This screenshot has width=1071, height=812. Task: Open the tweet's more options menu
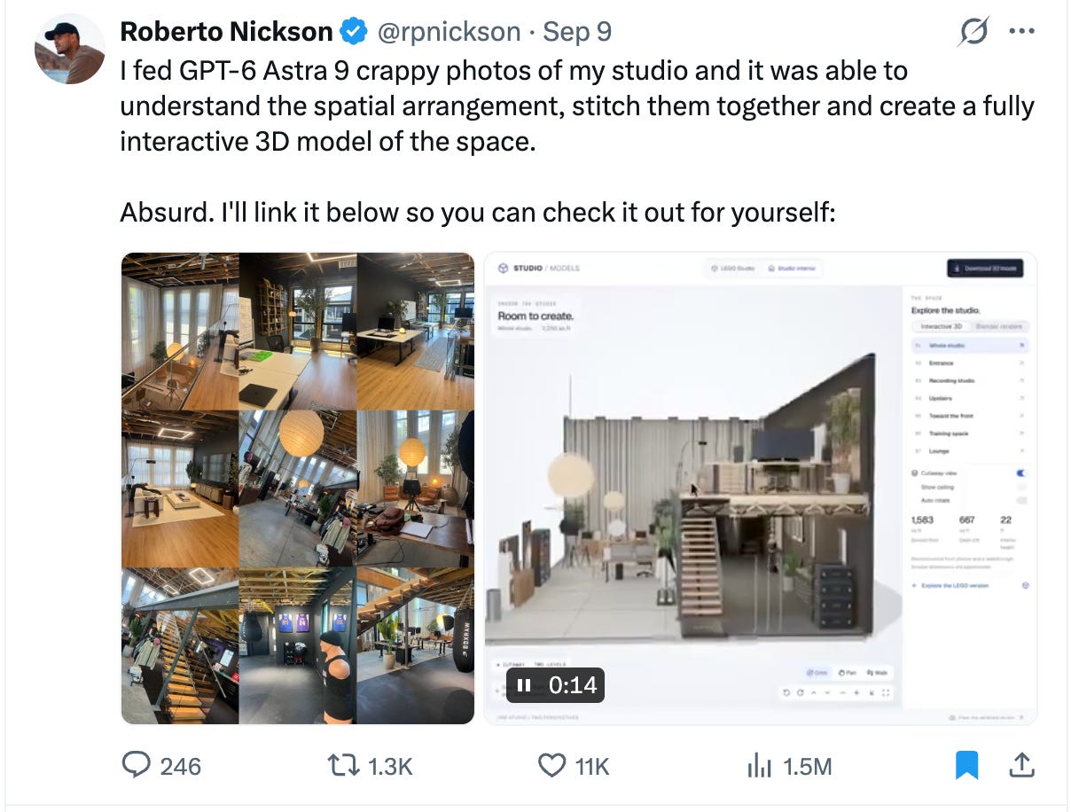[x=1021, y=31]
